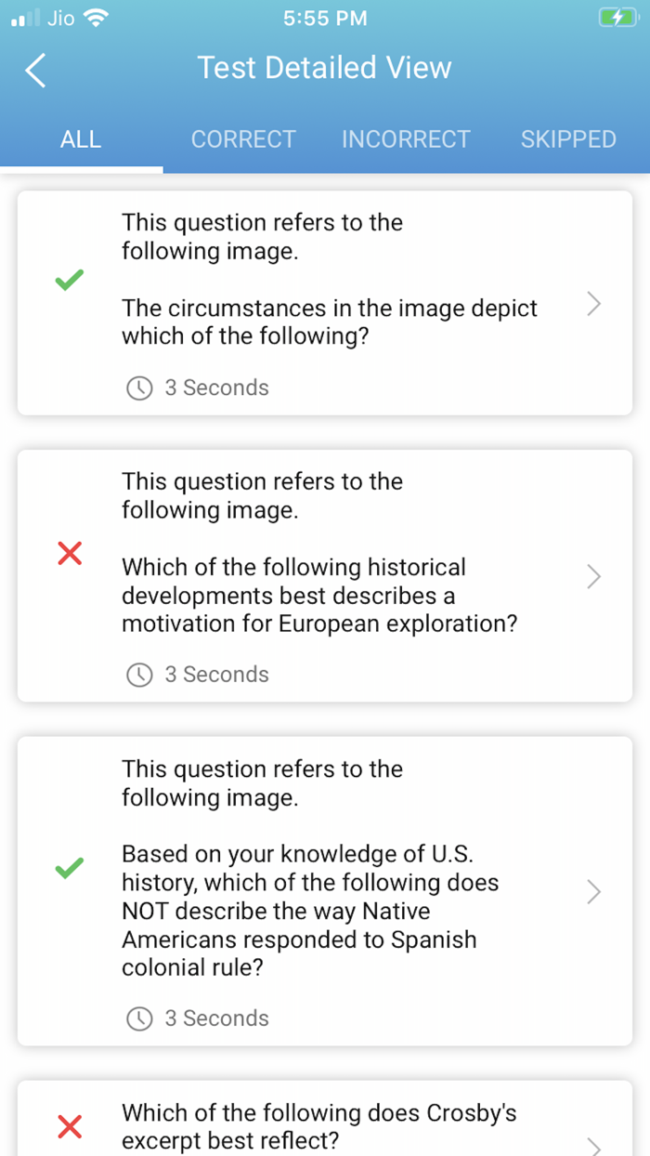Switch to the CORRECT tab
Image resolution: width=650 pixels, height=1156 pixels.
coord(243,139)
